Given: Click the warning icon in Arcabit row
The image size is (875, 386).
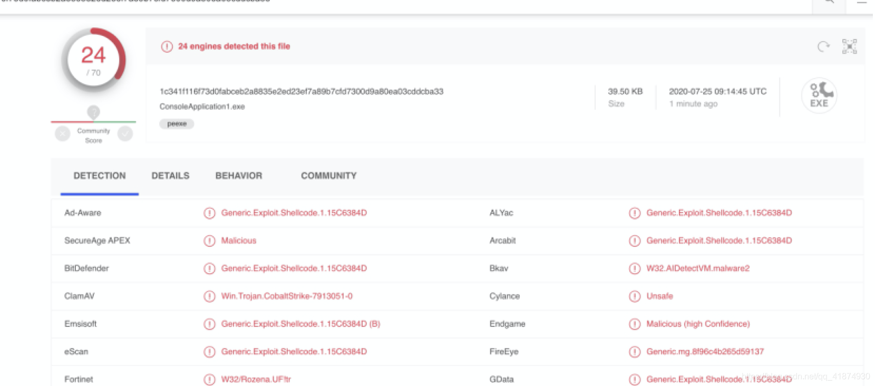Looking at the screenshot, I should (635, 241).
